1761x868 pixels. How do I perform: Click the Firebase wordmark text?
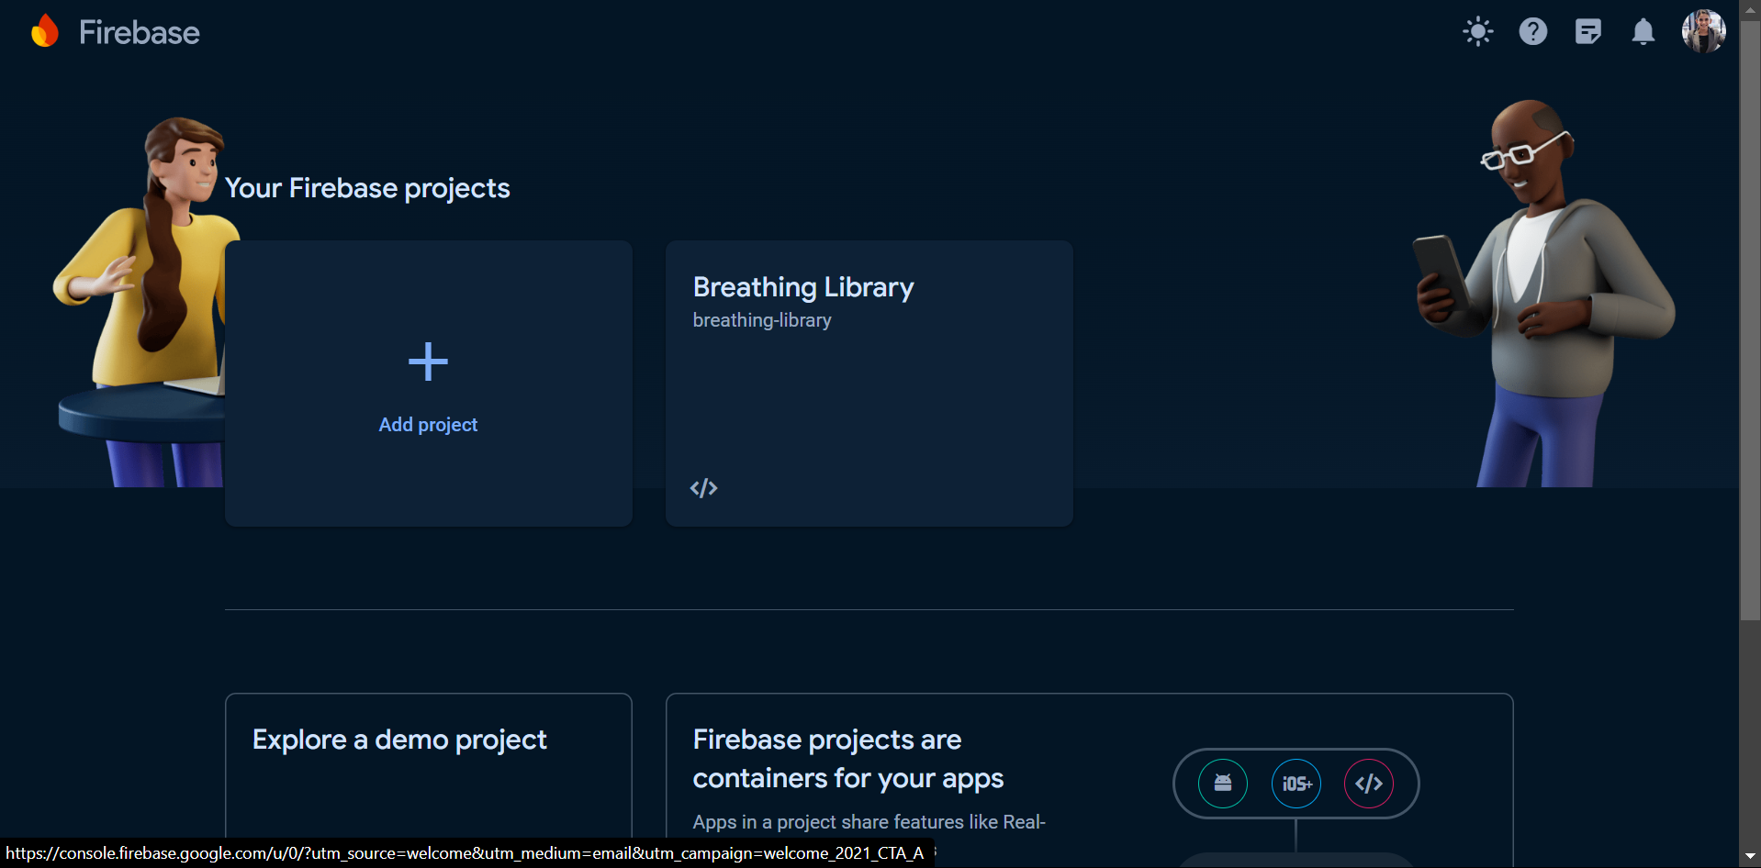point(140,33)
